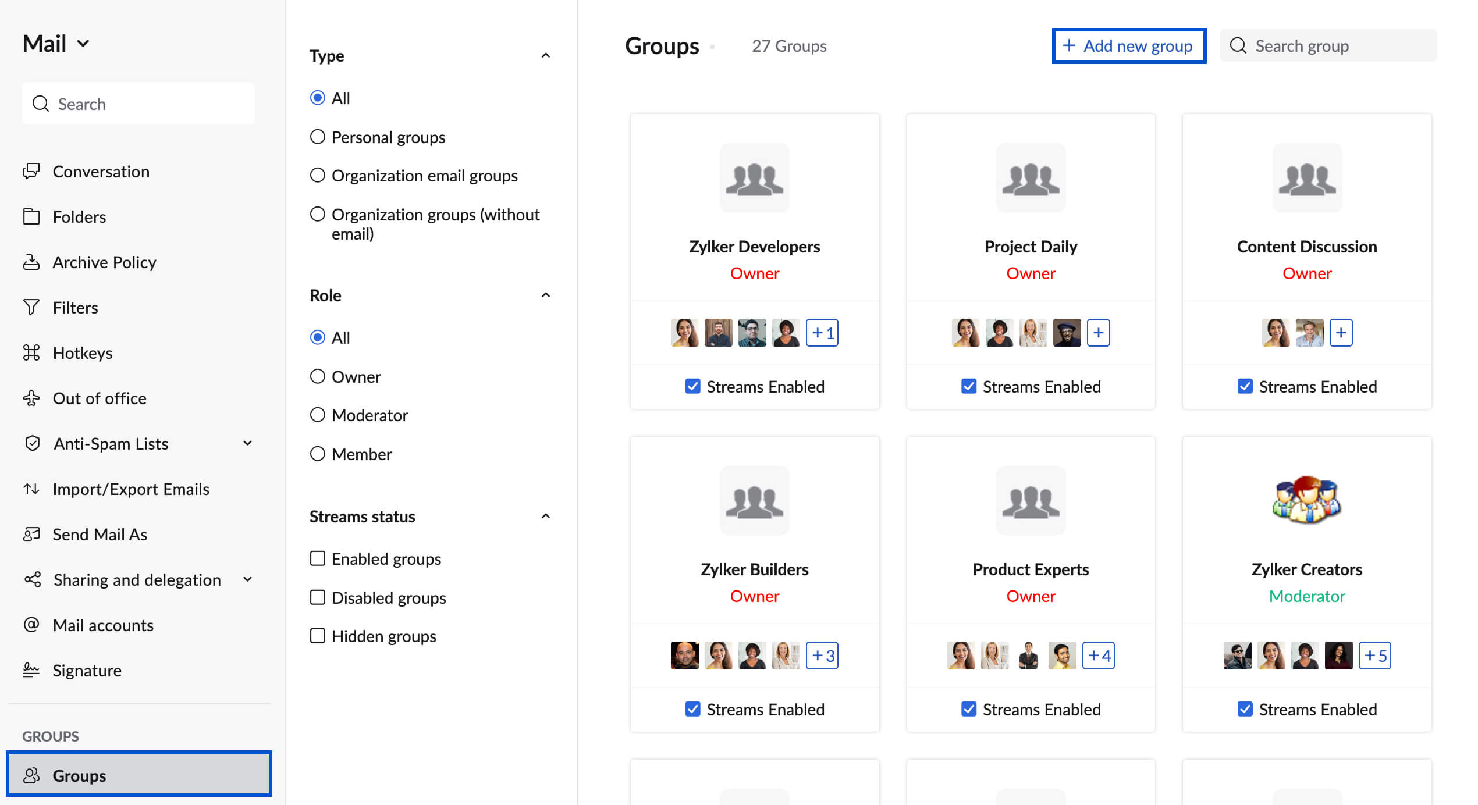Uncheck Streams Enabled on Zylker Developers
The height and width of the screenshot is (805, 1478).
point(692,386)
